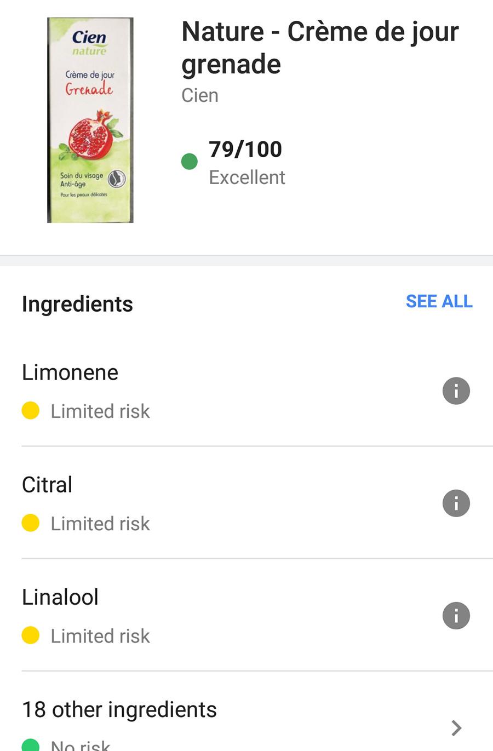Expand the 18 other ingredients chevron
The width and height of the screenshot is (493, 751).
456,727
